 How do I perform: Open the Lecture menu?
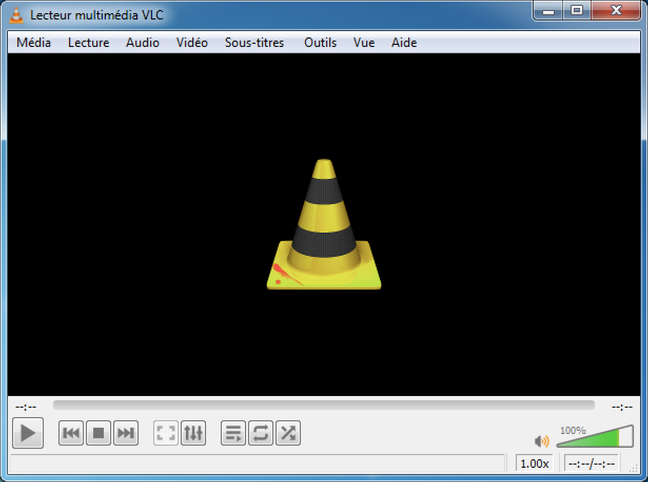(x=89, y=43)
